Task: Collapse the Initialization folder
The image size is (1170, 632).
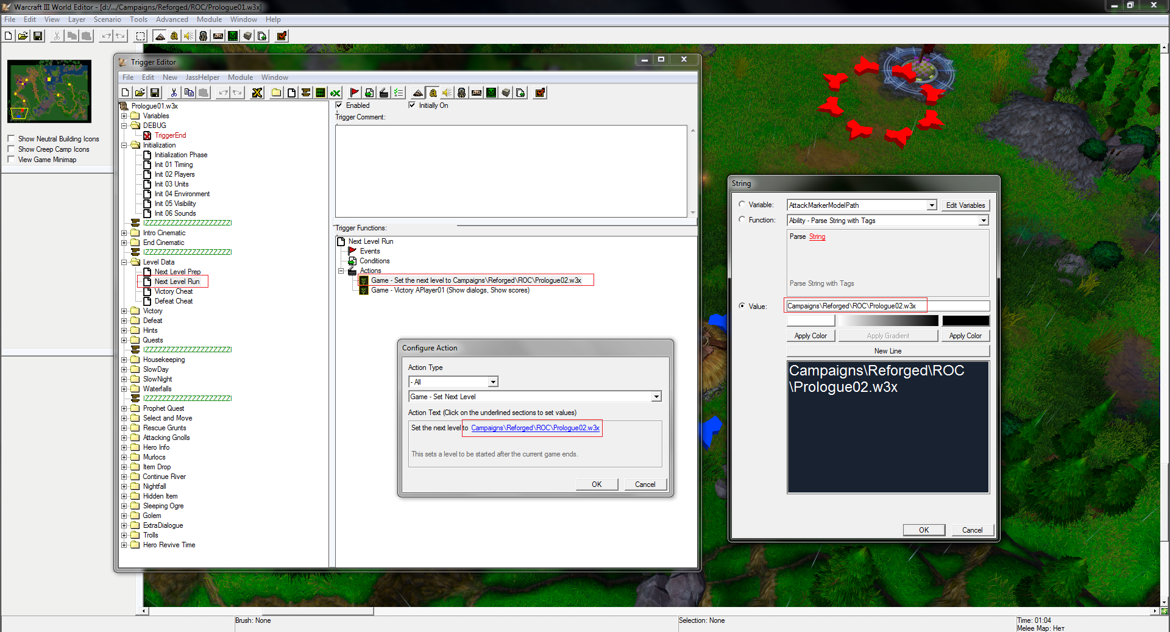Action: [124, 145]
